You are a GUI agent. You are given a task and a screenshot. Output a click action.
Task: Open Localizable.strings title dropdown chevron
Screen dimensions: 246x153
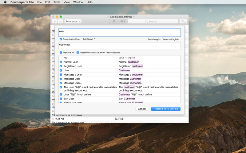point(134,17)
